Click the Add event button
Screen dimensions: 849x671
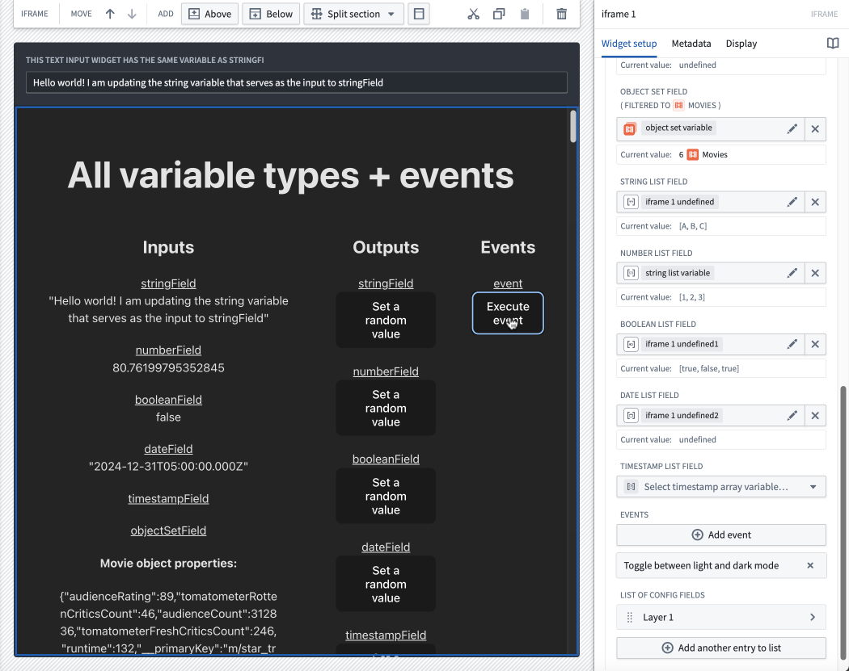pyautogui.click(x=720, y=535)
